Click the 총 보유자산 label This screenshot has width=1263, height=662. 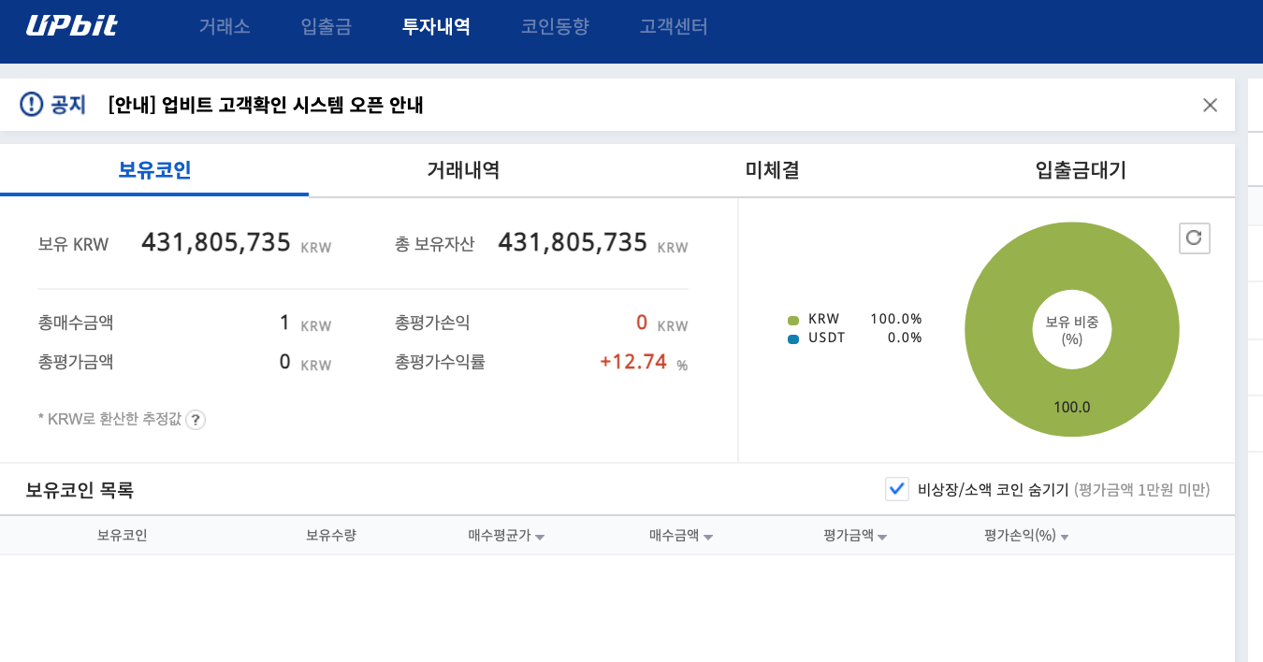(435, 245)
